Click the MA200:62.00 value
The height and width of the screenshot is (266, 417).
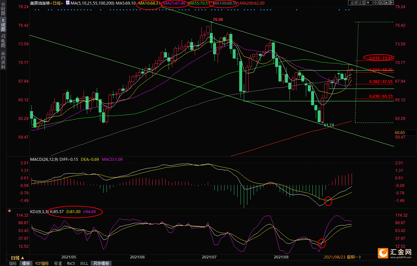point(252,3)
